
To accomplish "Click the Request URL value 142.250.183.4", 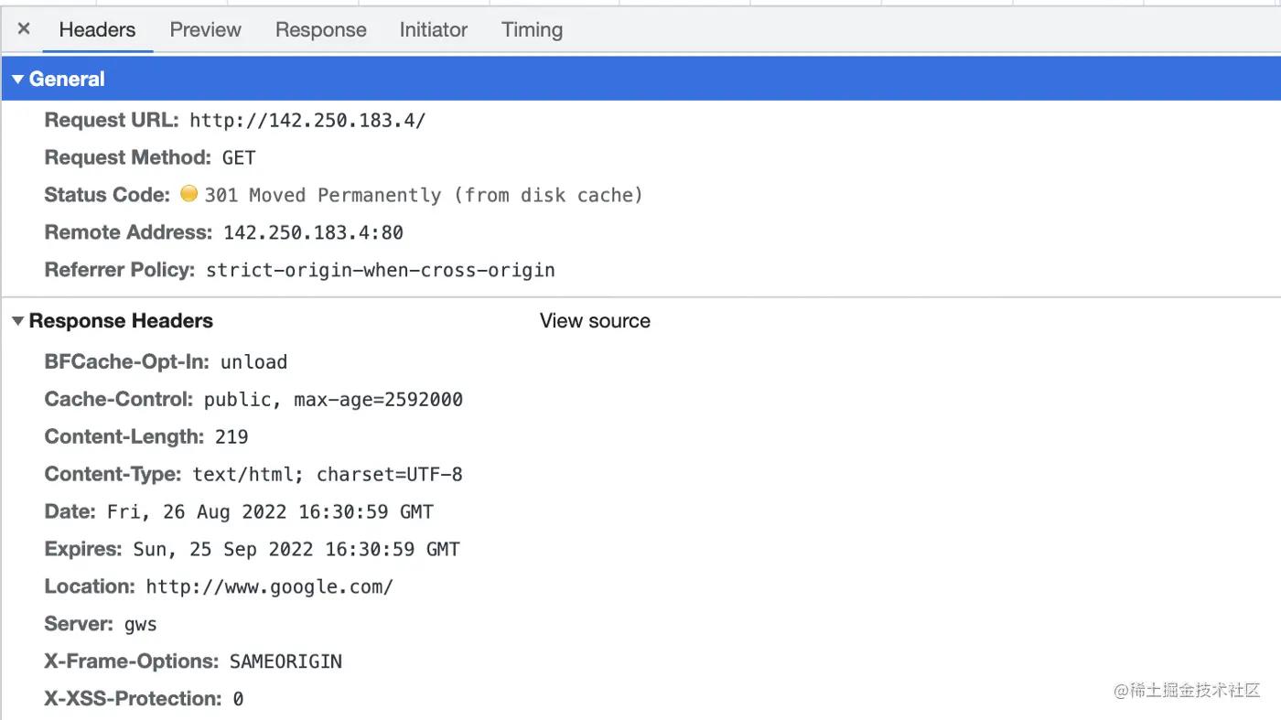I will tap(307, 121).
